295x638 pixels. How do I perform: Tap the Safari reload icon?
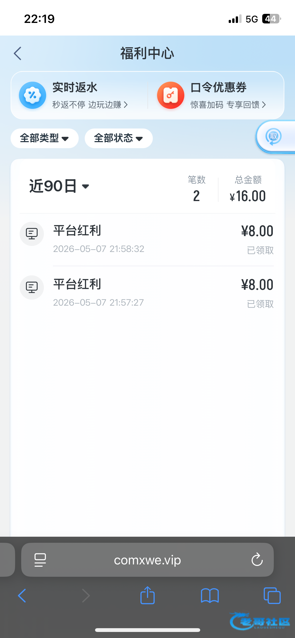(257, 560)
